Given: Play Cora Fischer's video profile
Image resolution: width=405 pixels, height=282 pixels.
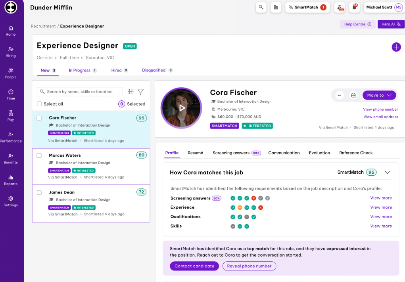Looking at the screenshot, I should point(182,108).
